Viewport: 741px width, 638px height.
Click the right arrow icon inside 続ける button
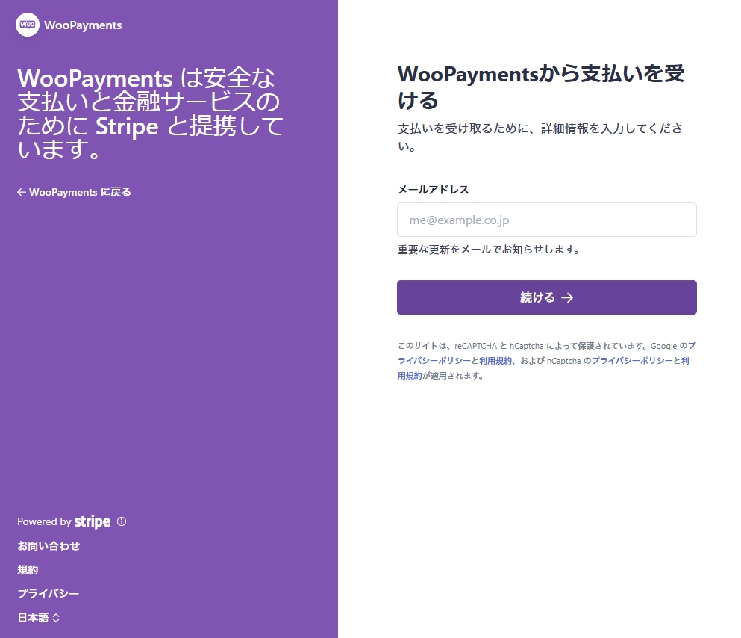coord(568,297)
